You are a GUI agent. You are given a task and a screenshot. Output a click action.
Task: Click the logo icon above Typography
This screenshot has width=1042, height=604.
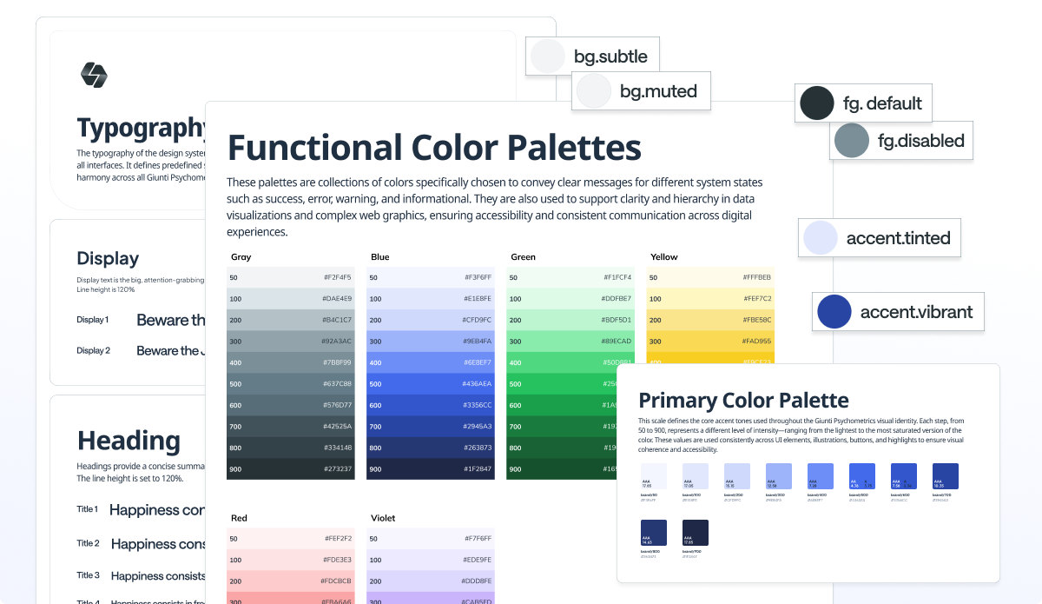tap(93, 75)
